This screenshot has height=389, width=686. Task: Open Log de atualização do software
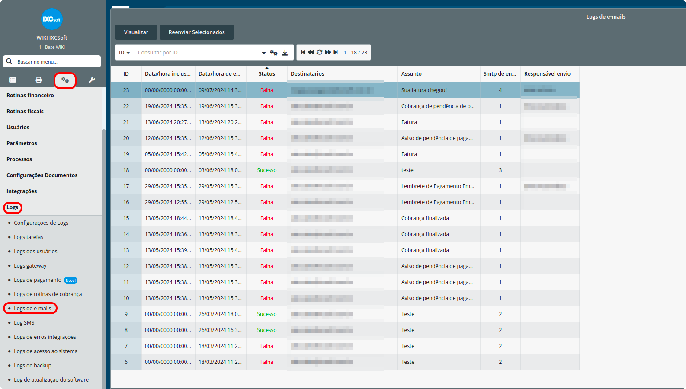click(51, 380)
